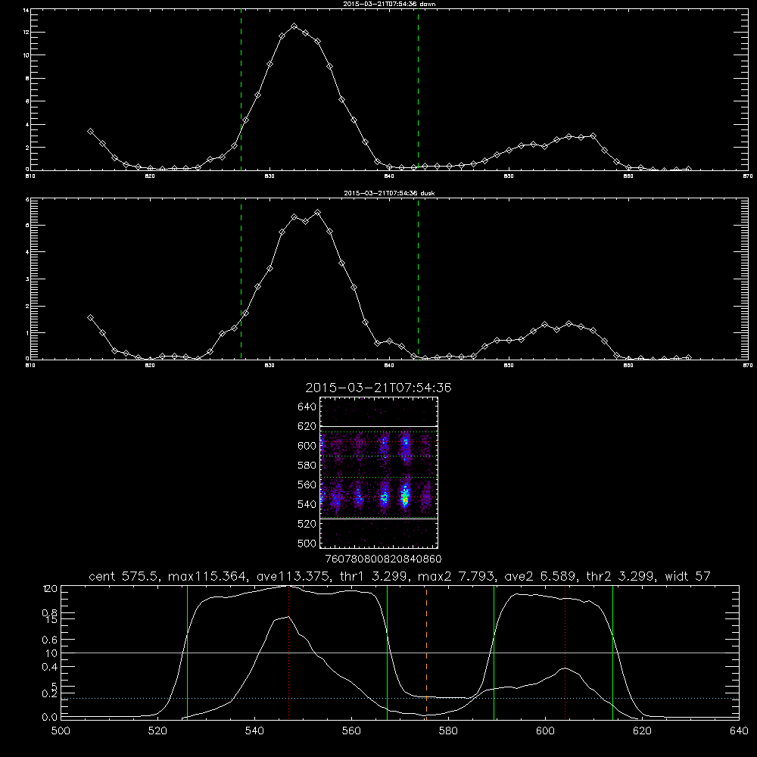Viewport: 757px width, 757px height.
Task: Click 'ave2 6.589' in the stats line
Action: [x=540, y=576]
